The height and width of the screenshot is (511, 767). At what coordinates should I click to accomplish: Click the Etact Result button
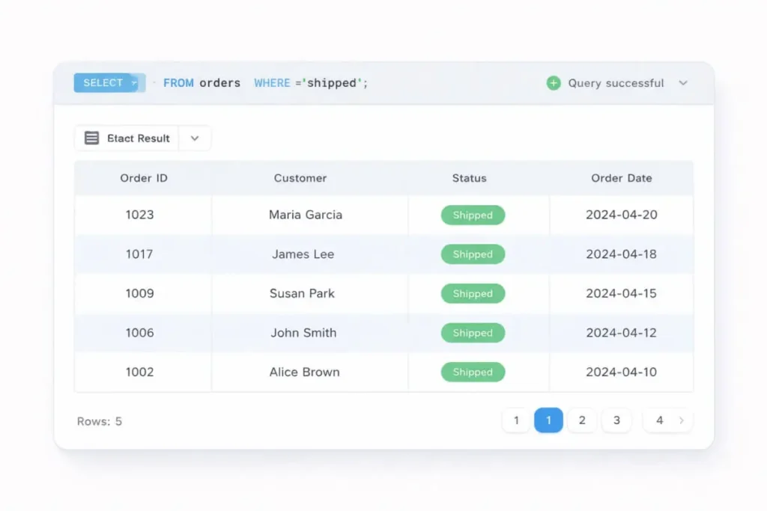tap(138, 138)
